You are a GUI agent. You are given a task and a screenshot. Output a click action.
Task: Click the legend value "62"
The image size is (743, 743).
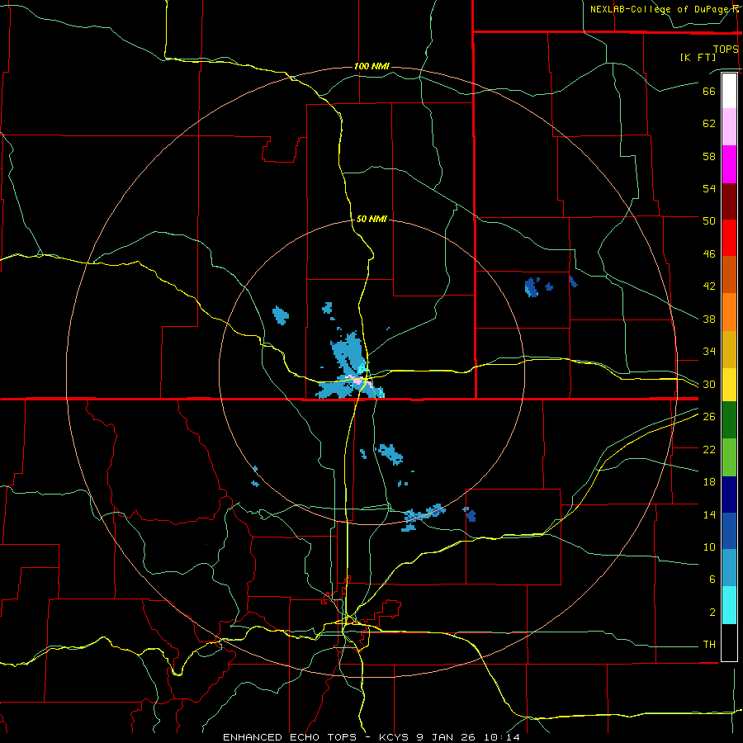pyautogui.click(x=709, y=124)
